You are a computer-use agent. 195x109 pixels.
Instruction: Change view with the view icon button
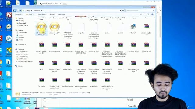[x=141, y=14]
